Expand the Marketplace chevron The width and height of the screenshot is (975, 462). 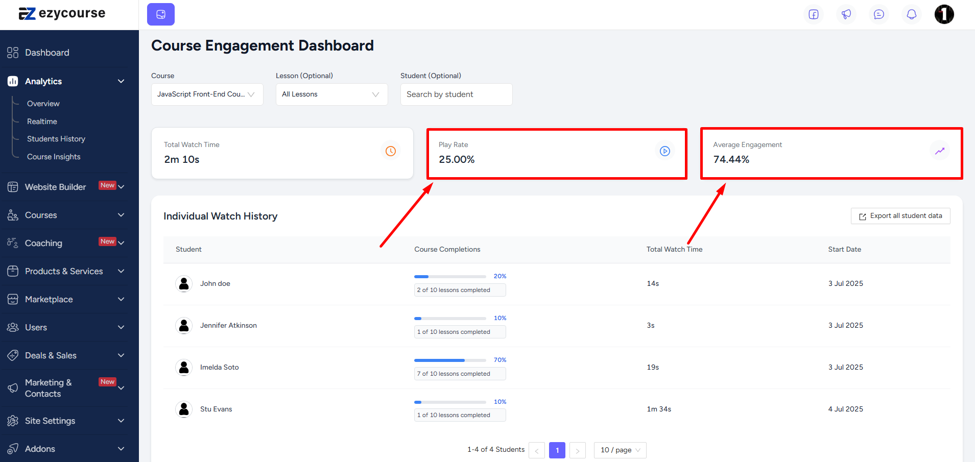[121, 299]
